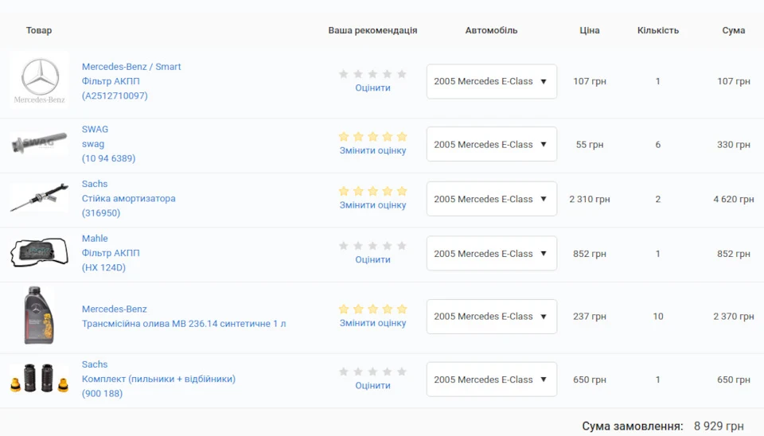Set Стійка амортизатора rating to fifth star
Image resolution: width=764 pixels, height=436 pixels.
pyautogui.click(x=402, y=191)
